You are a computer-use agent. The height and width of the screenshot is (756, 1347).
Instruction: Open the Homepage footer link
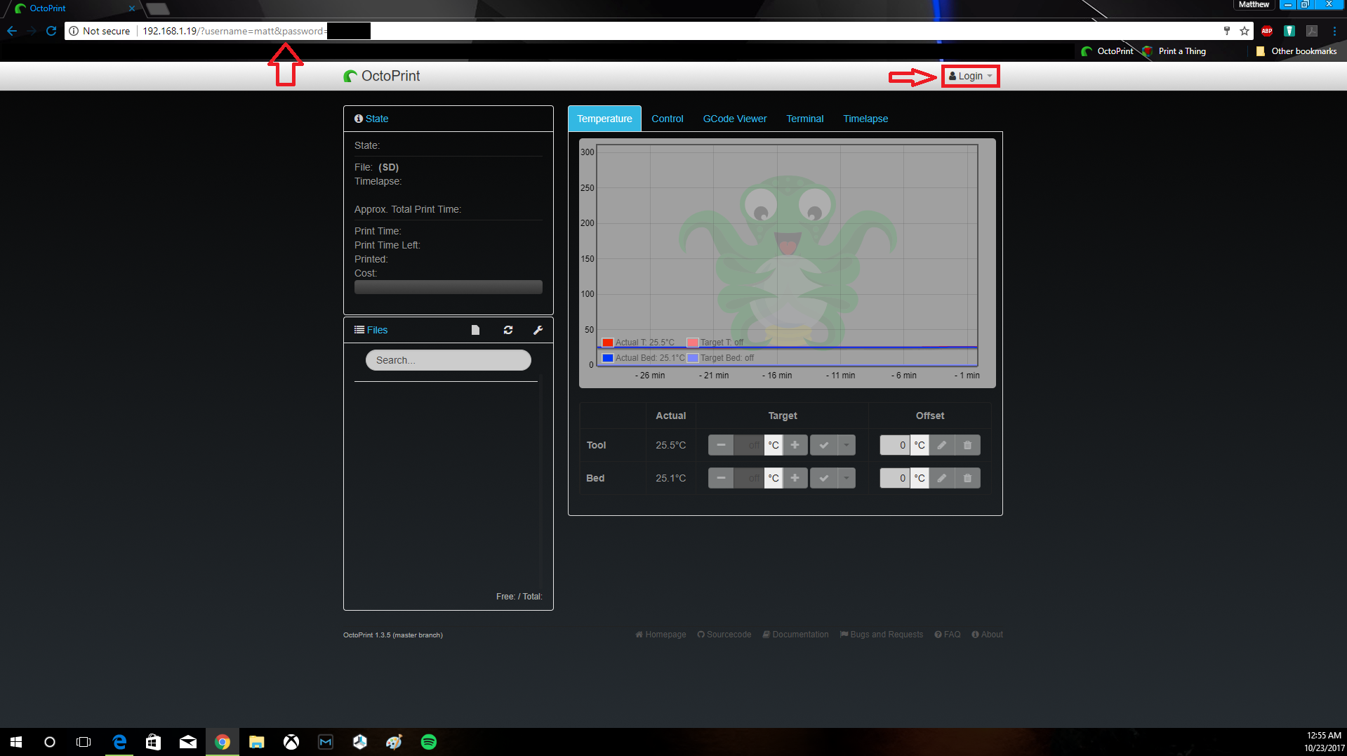pos(661,635)
